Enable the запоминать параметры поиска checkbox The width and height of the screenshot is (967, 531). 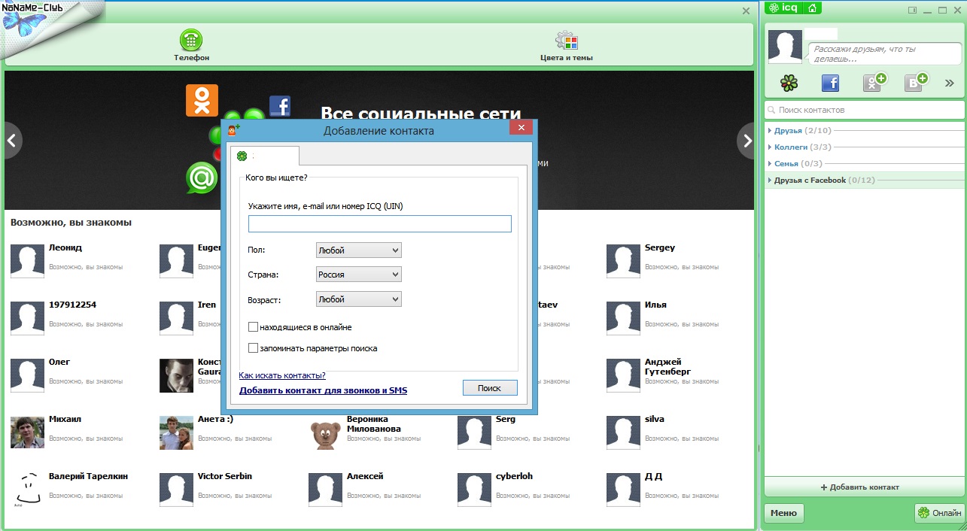pyautogui.click(x=253, y=348)
